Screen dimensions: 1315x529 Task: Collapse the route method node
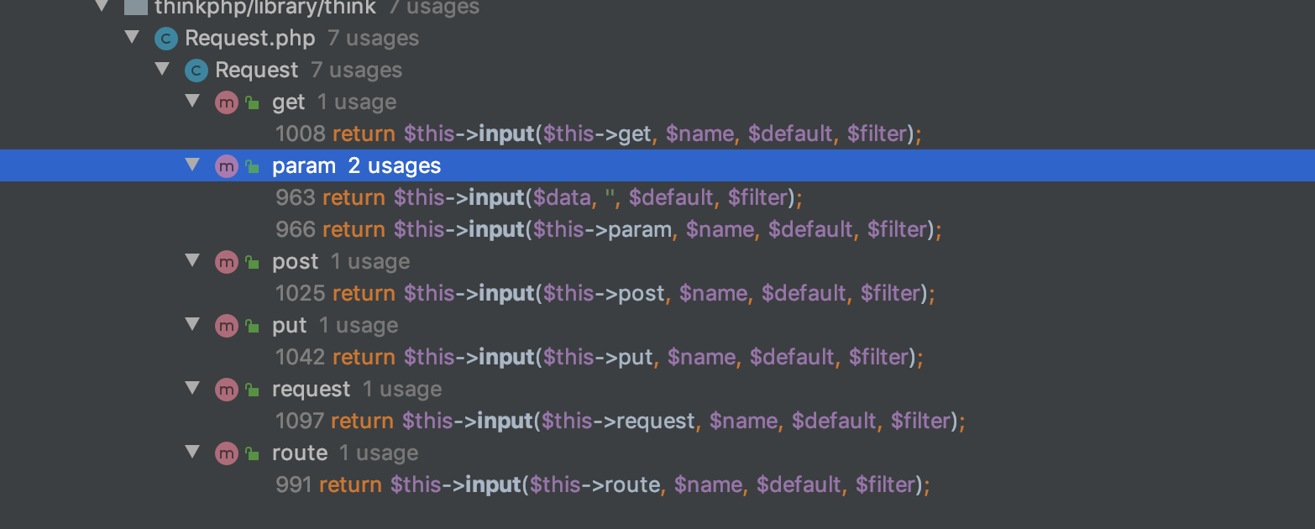(x=192, y=453)
